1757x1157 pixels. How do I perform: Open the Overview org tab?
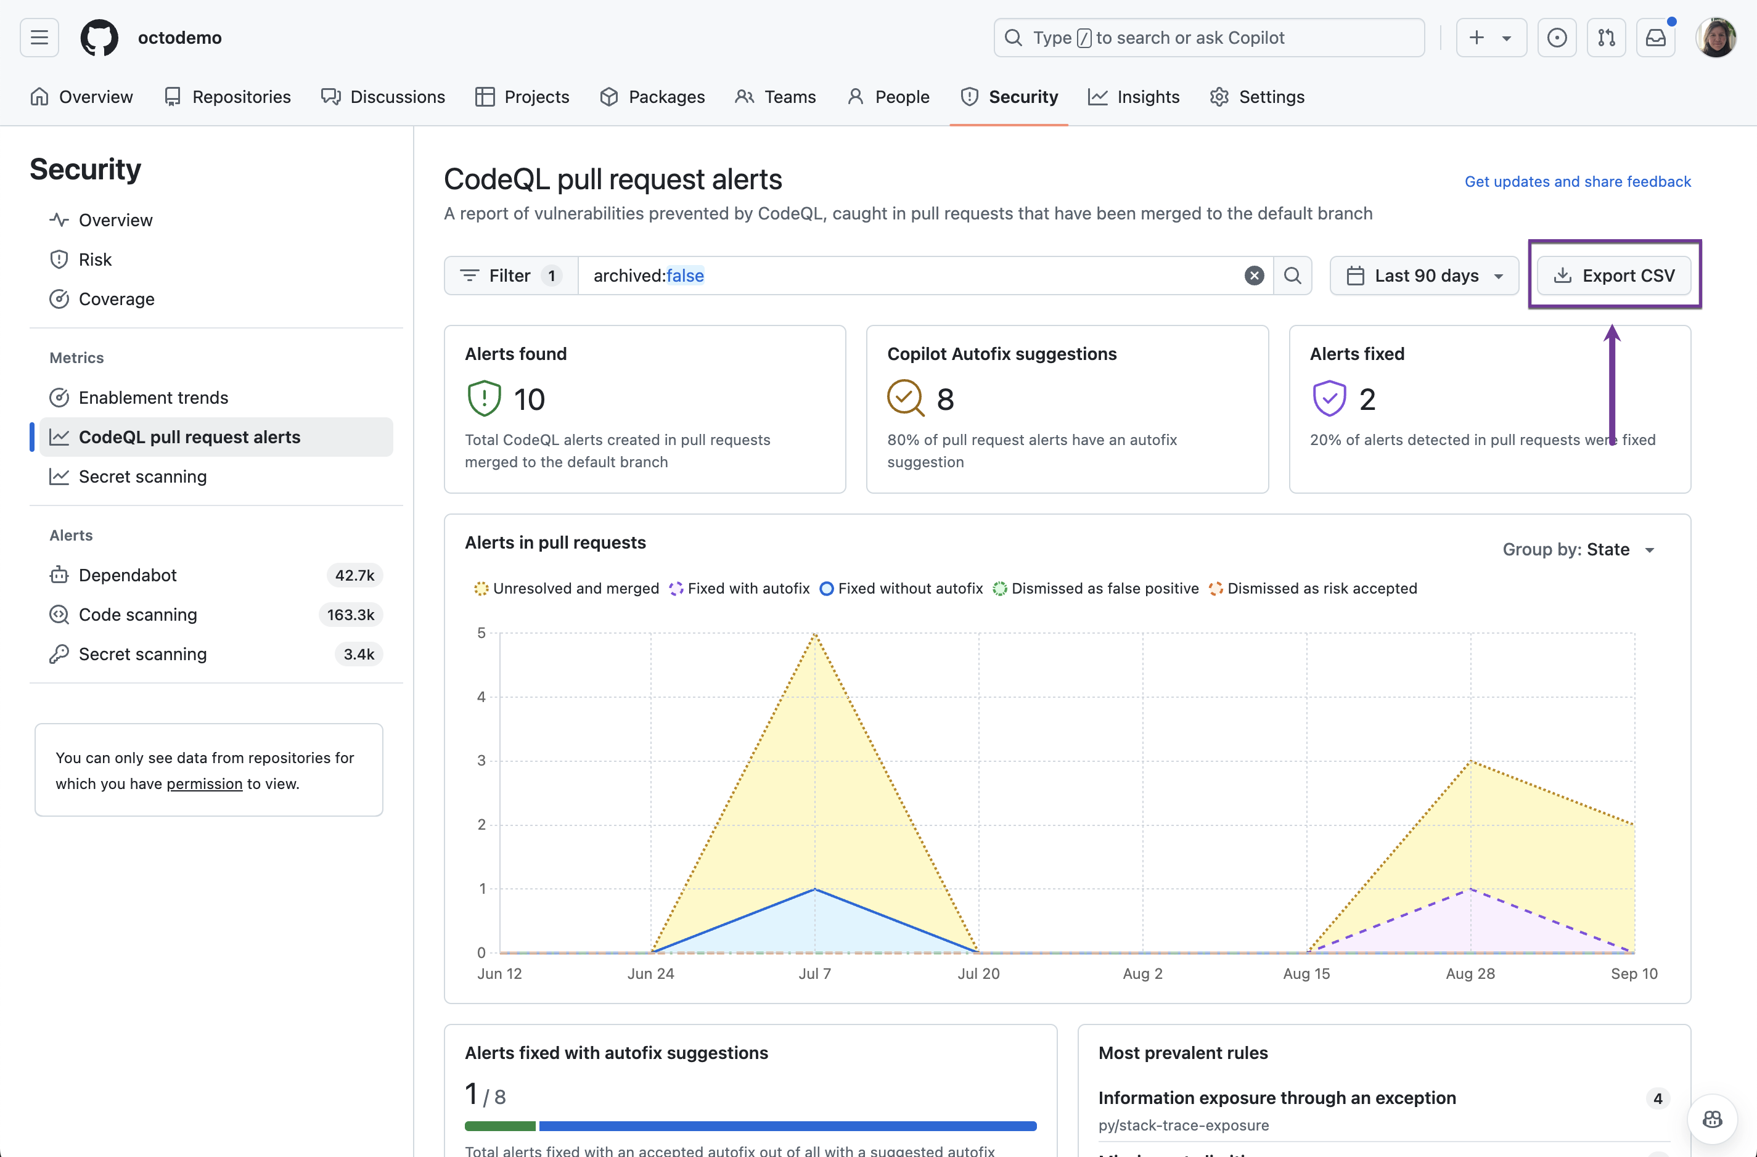click(x=81, y=97)
